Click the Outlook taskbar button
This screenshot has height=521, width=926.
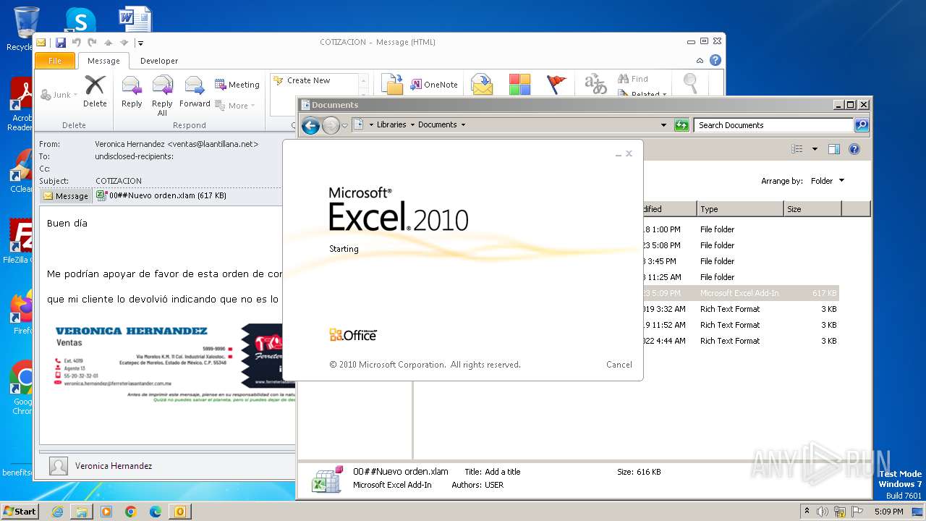tap(180, 512)
